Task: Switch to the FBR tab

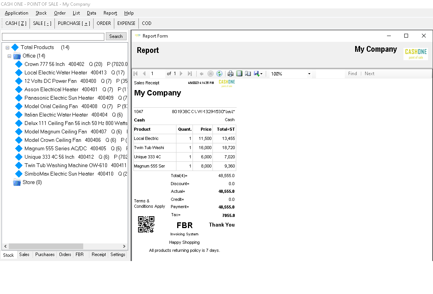Action: point(79,255)
